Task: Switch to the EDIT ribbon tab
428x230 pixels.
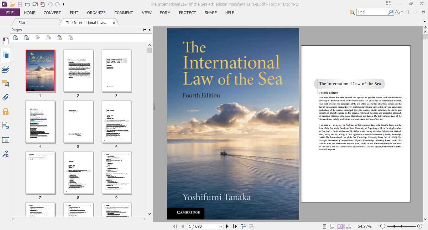Action: (74, 13)
